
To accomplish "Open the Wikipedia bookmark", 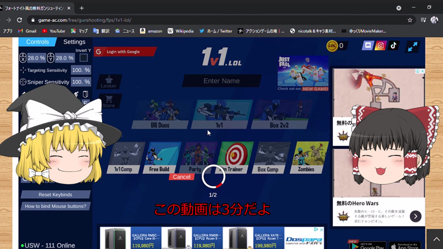I will click(180, 31).
